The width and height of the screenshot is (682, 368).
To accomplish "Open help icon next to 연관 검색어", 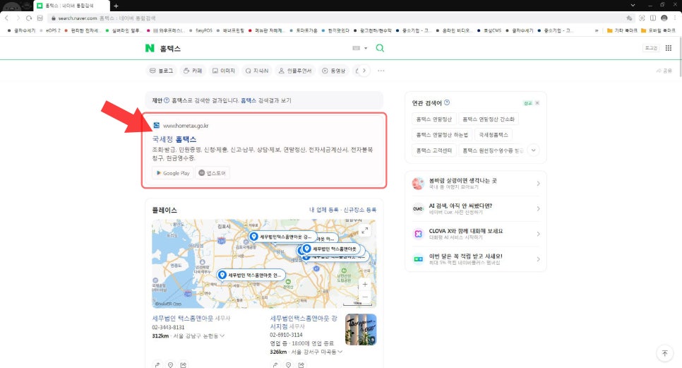I will tap(447, 102).
